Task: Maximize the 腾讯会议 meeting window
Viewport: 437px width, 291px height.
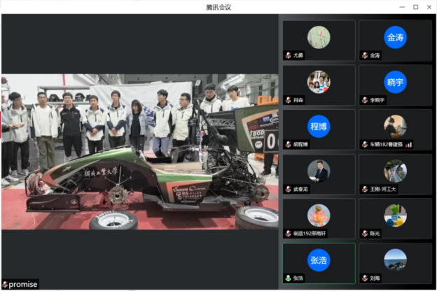Action: (x=415, y=7)
